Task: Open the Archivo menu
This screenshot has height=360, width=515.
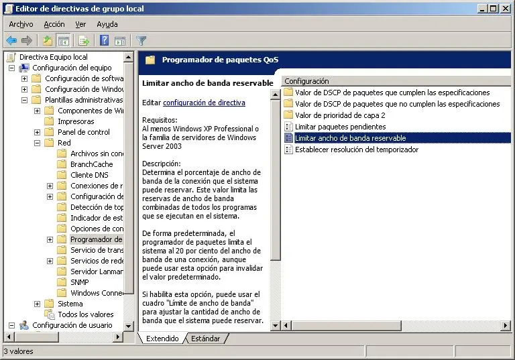Action: [x=21, y=24]
